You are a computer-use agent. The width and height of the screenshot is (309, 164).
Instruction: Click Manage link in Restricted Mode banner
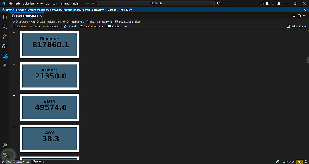coord(112,10)
